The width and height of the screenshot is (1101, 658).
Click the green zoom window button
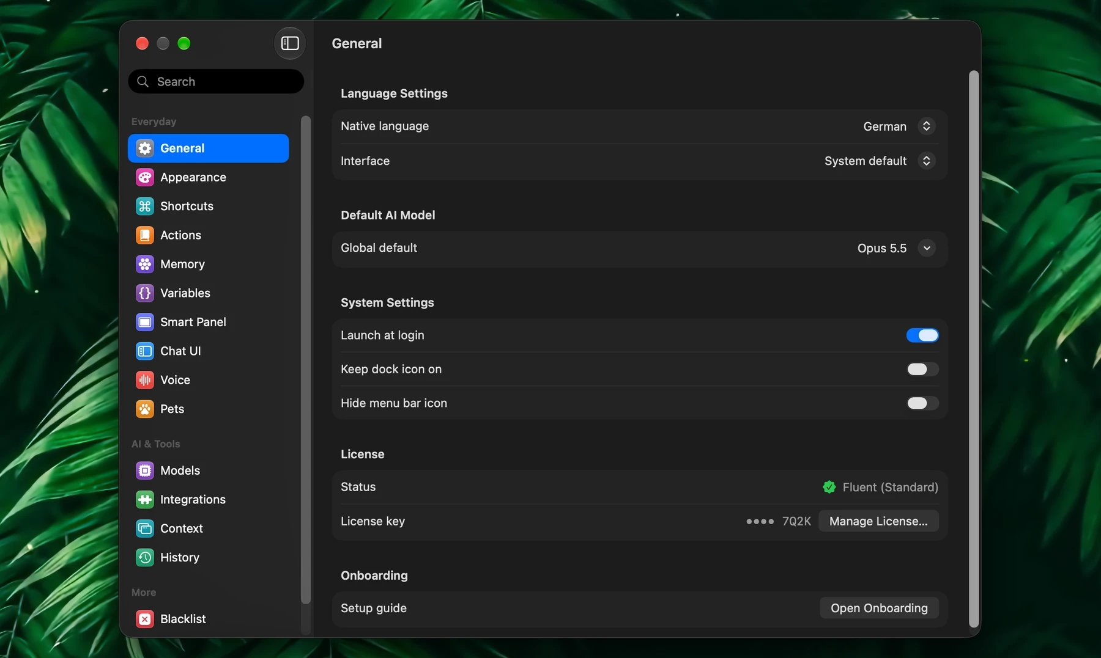click(x=183, y=43)
